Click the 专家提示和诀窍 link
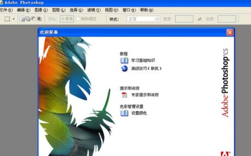The image size is (251, 156). [x=145, y=95]
